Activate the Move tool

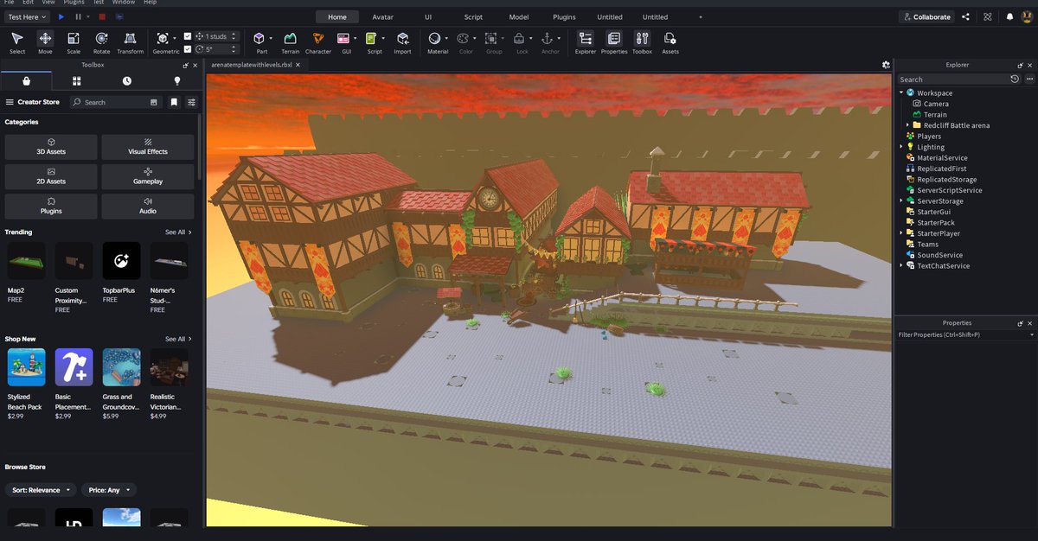click(x=45, y=42)
